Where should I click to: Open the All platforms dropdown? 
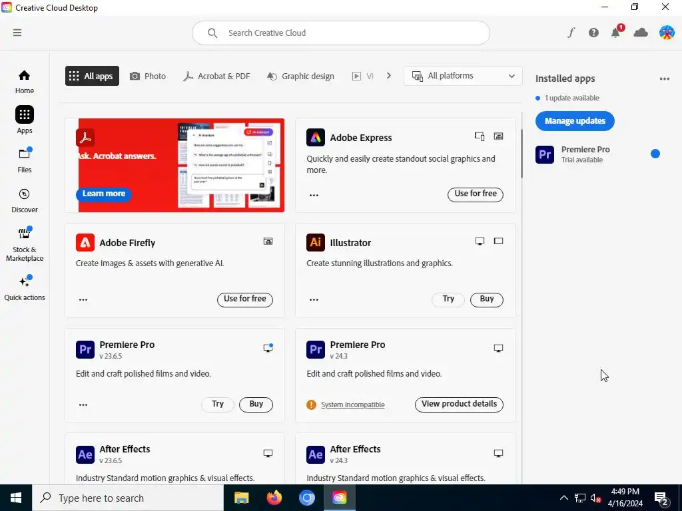pyautogui.click(x=463, y=76)
